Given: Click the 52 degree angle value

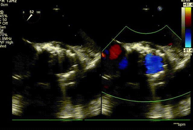Looking at the screenshot, I should [x=32, y=12].
